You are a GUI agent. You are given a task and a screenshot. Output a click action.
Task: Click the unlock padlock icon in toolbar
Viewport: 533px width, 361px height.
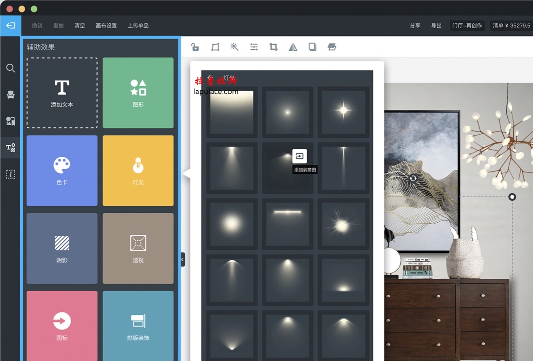tap(195, 47)
